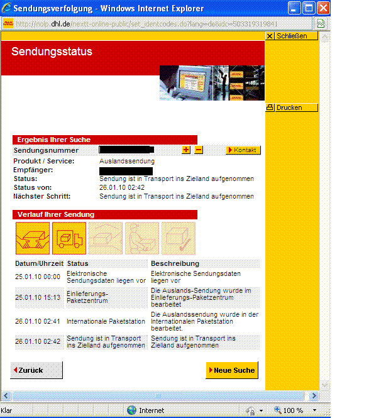Click the horizontal scrollbar right arrow
The image size is (386, 418).
(314, 395)
